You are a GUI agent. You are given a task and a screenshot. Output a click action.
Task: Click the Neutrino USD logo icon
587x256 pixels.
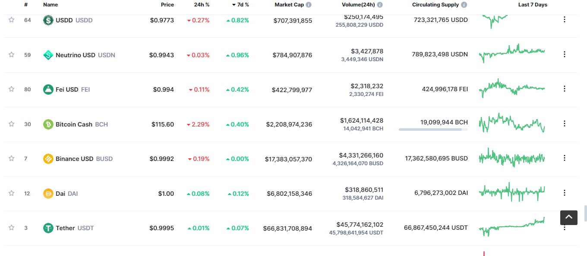48,55
